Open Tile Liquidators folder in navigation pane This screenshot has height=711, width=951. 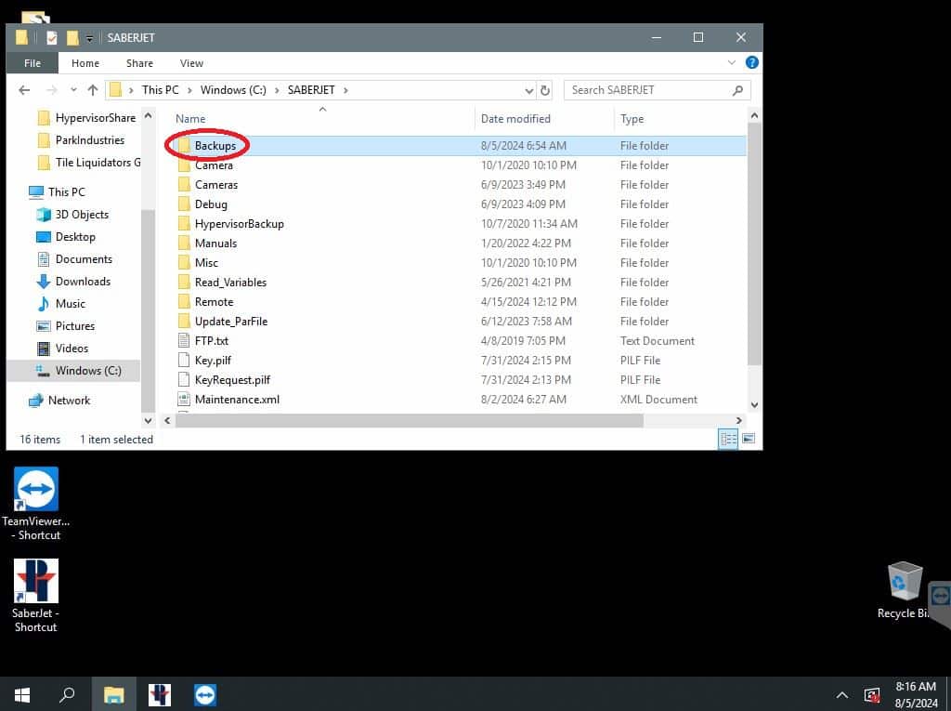[x=88, y=163]
